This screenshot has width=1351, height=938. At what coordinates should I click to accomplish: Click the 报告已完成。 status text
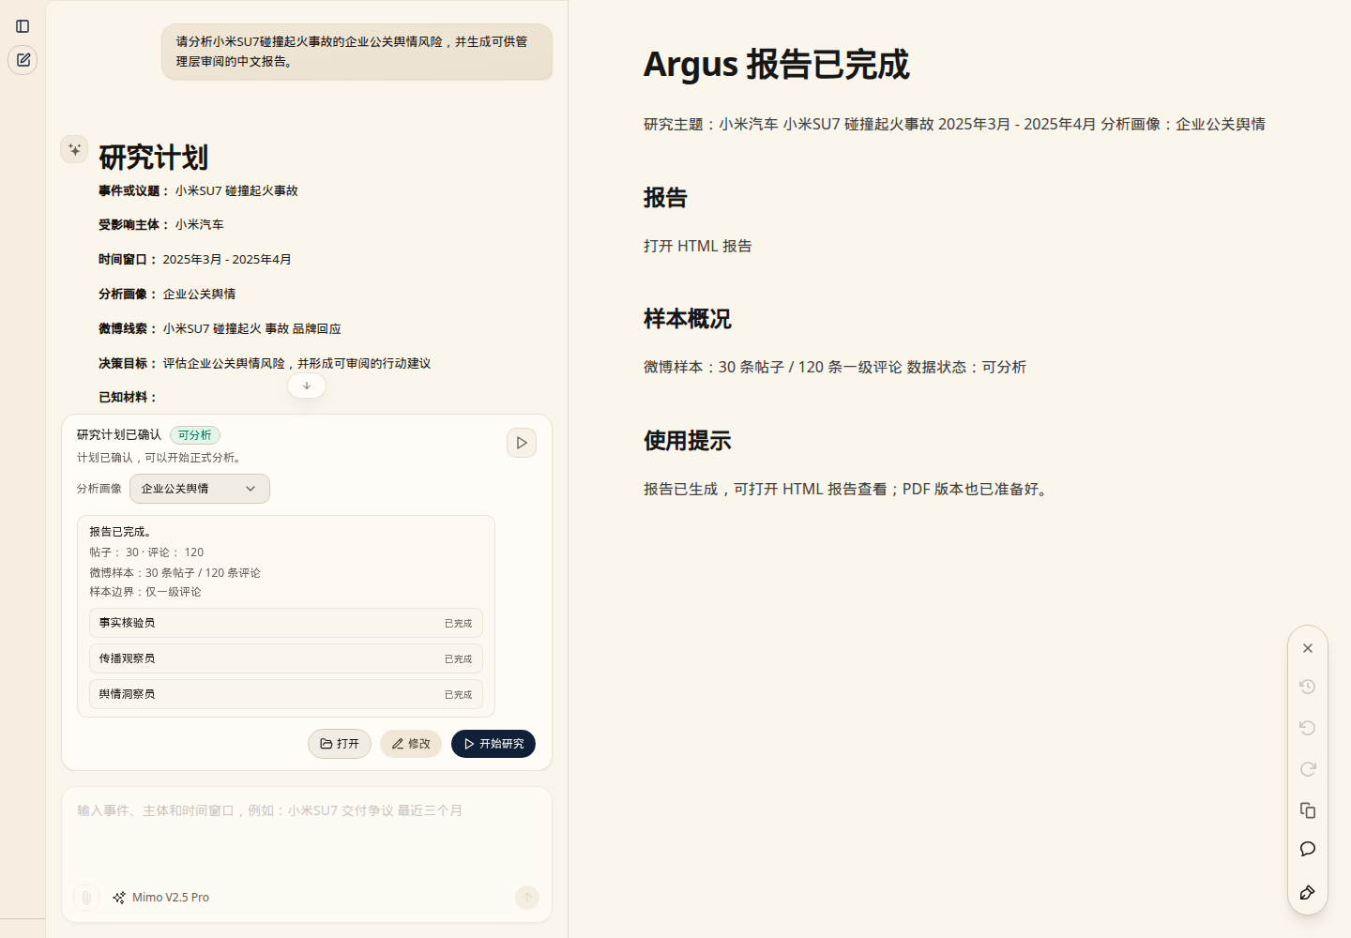(x=120, y=532)
